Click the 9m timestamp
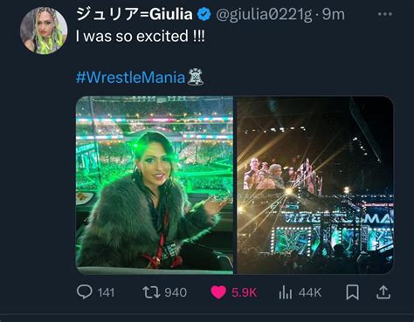 click(334, 14)
